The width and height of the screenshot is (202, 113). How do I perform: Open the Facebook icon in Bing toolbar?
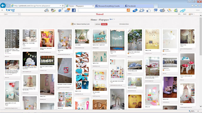click(x=74, y=10)
